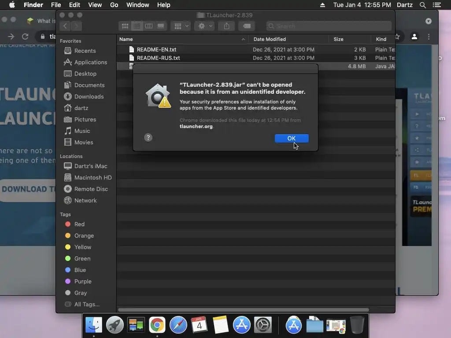This screenshot has height=338, width=451.
Task: Open Music folder in sidebar
Action: 82,131
